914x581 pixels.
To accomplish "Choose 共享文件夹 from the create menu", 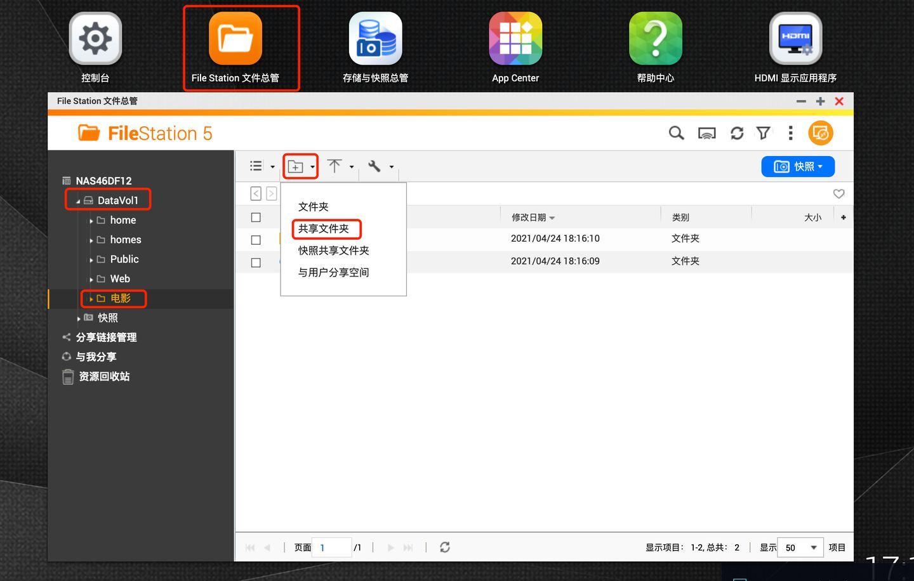I will (x=324, y=228).
